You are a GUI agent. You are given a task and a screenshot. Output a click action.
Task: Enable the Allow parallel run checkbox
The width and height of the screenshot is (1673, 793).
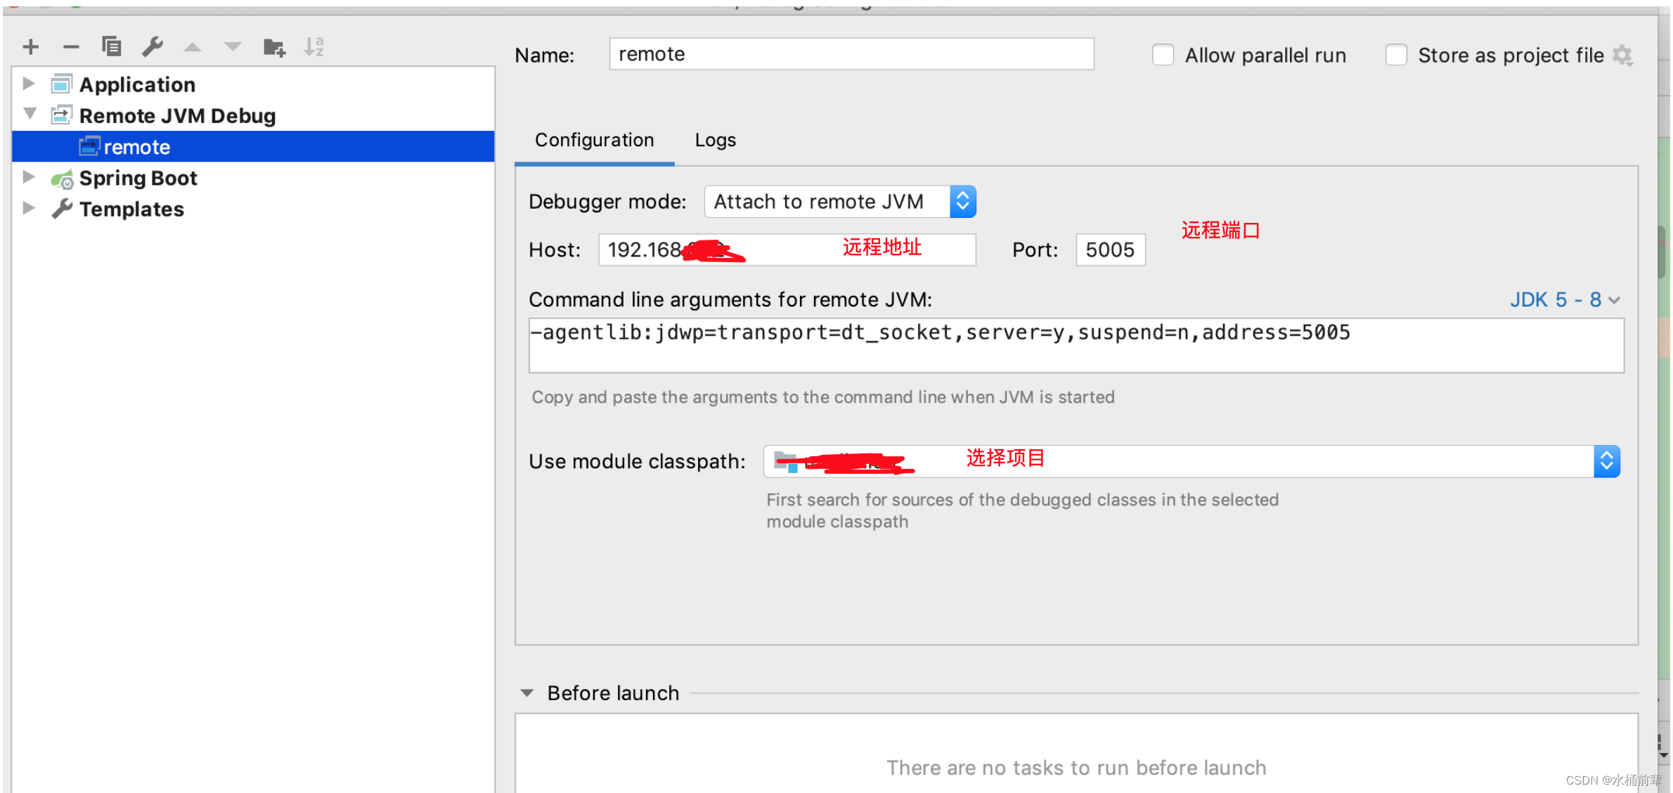[1163, 55]
